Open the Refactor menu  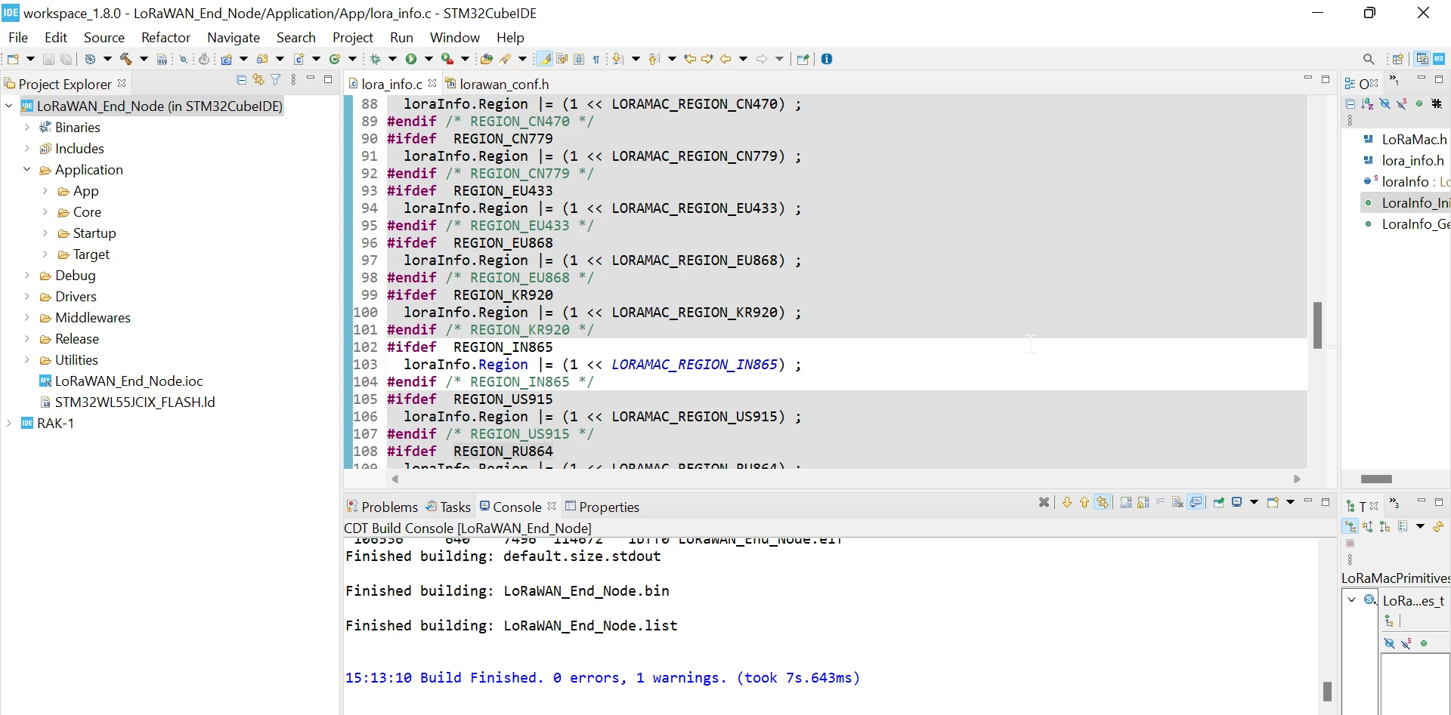[x=166, y=37]
